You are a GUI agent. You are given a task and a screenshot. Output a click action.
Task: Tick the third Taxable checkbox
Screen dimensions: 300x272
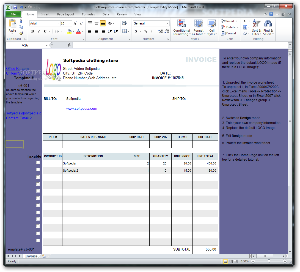click(x=38, y=177)
